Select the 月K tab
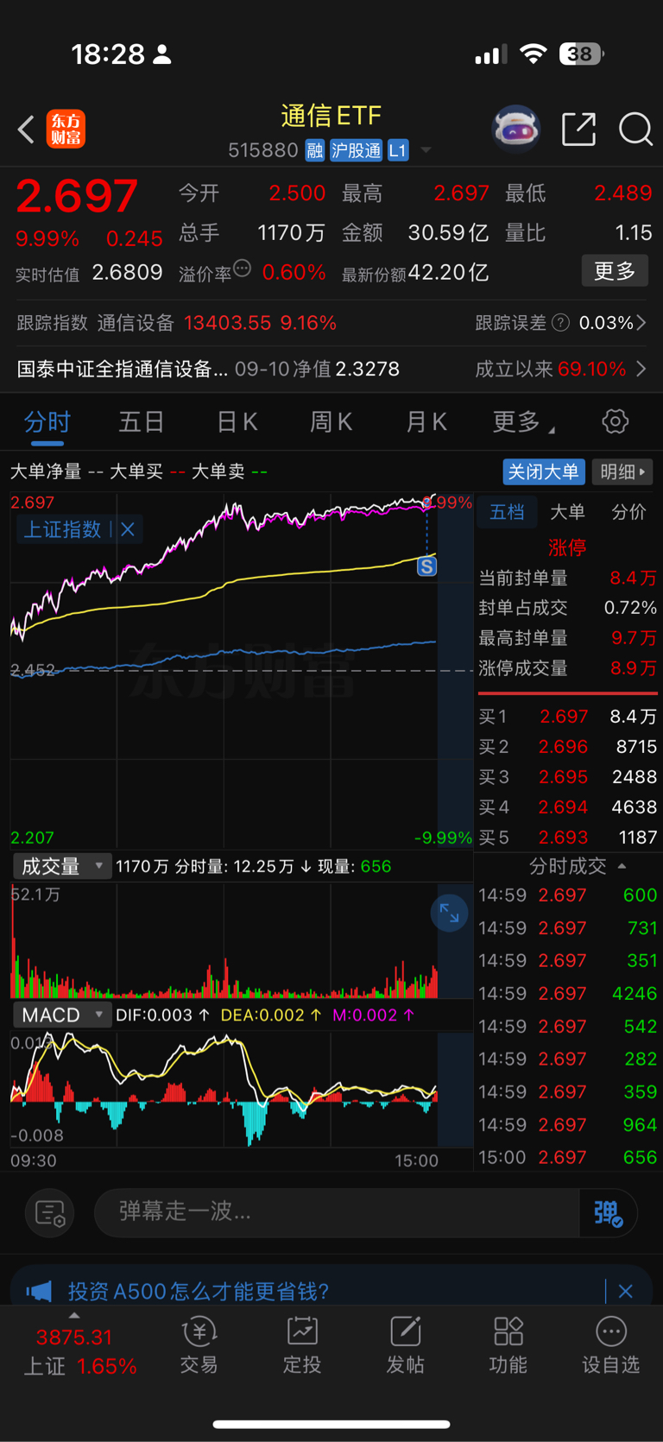Screen dimensions: 663x1442 tap(426, 422)
